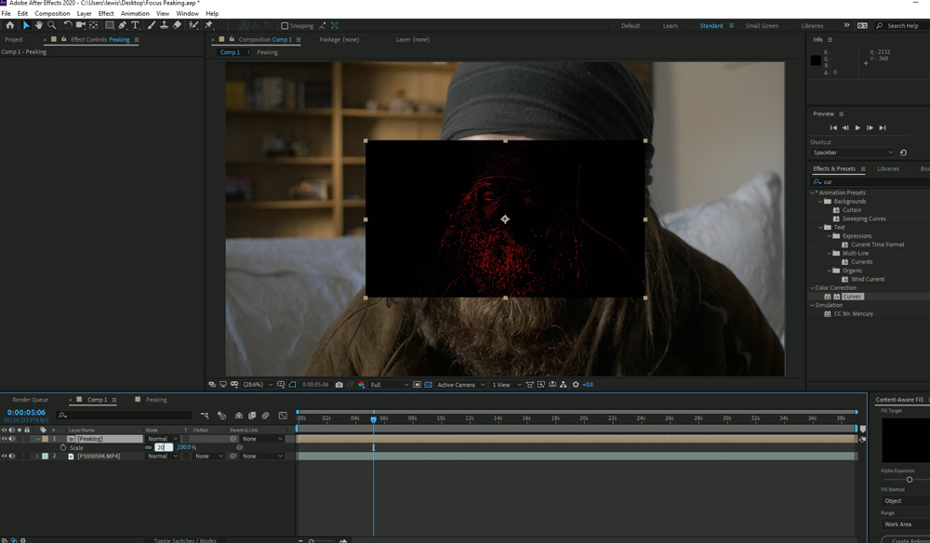Reset exposure icon in viewer footer
Screen dimensions: 930x543
pyautogui.click(x=576, y=385)
